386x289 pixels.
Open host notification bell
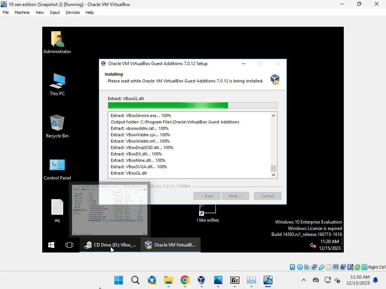click(x=376, y=280)
